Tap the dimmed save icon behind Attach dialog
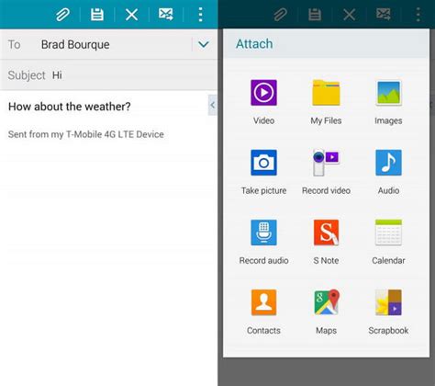Image resolution: width=435 pixels, height=386 pixels. (x=315, y=15)
